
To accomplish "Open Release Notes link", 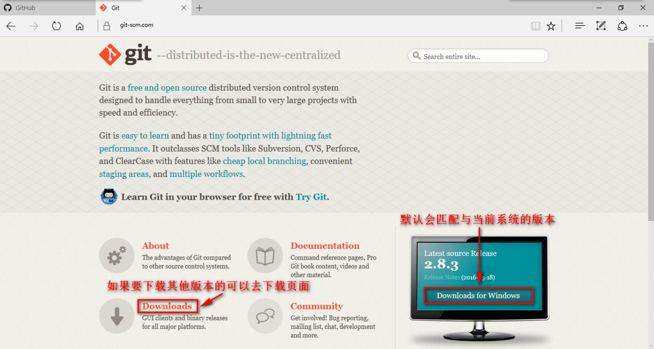I will coord(442,277).
